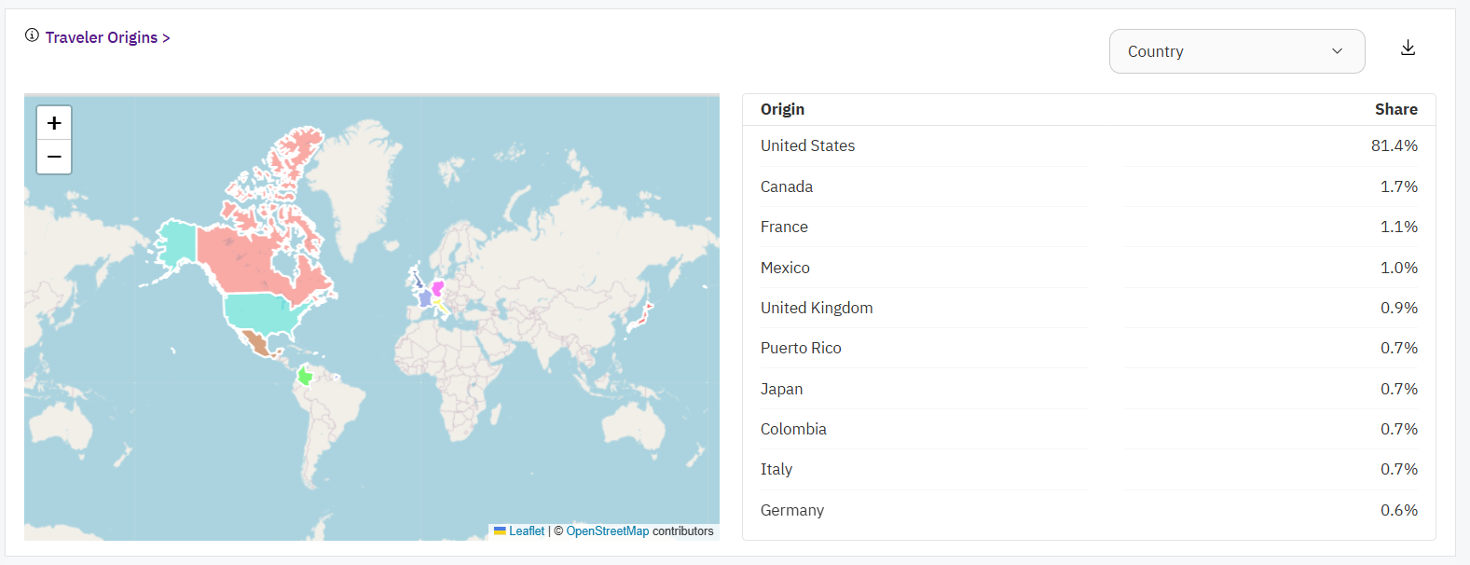Click the info icon beside Traveler Origins
The height and width of the screenshot is (565, 1470).
click(32, 35)
